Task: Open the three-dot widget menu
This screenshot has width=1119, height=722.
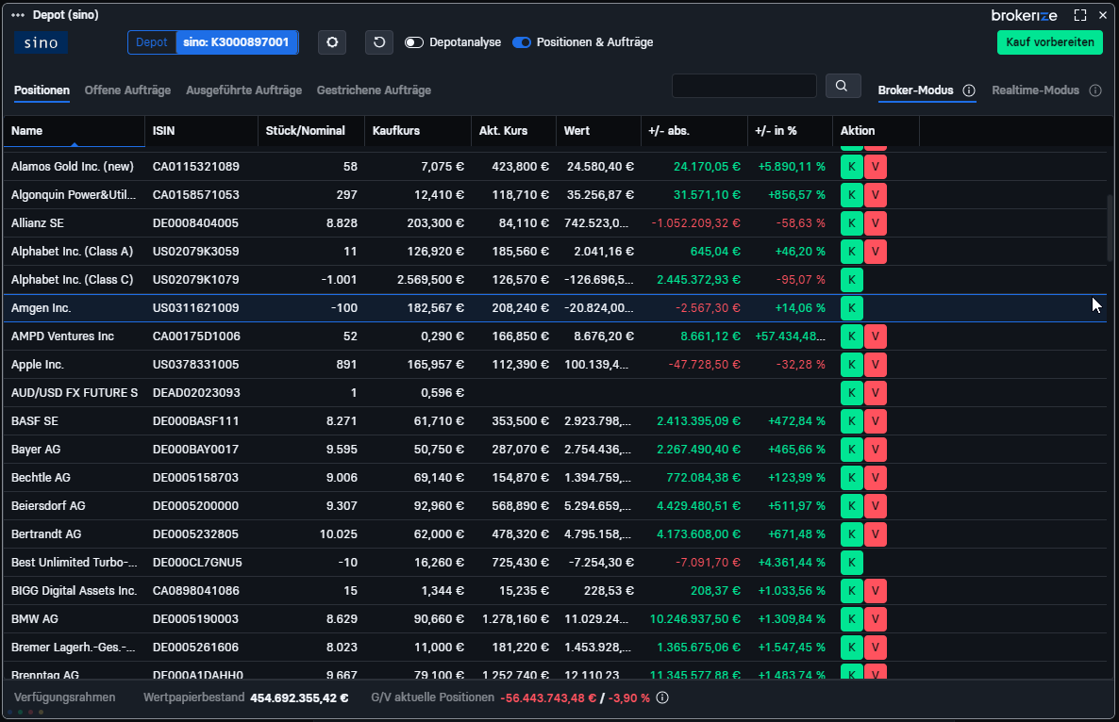Action: click(18, 15)
